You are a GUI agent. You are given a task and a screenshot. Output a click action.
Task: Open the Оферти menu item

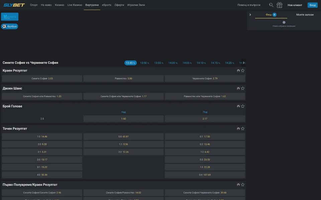point(119,5)
